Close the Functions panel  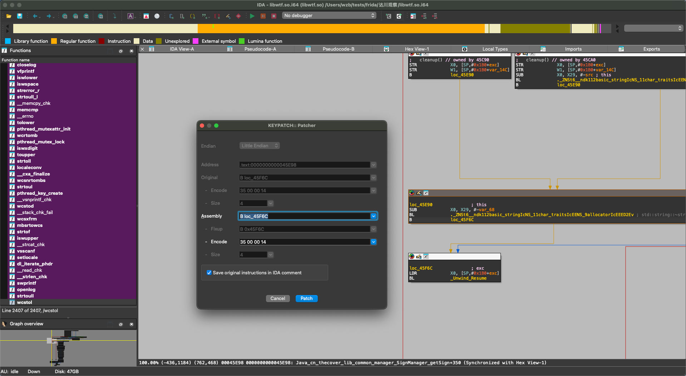132,51
